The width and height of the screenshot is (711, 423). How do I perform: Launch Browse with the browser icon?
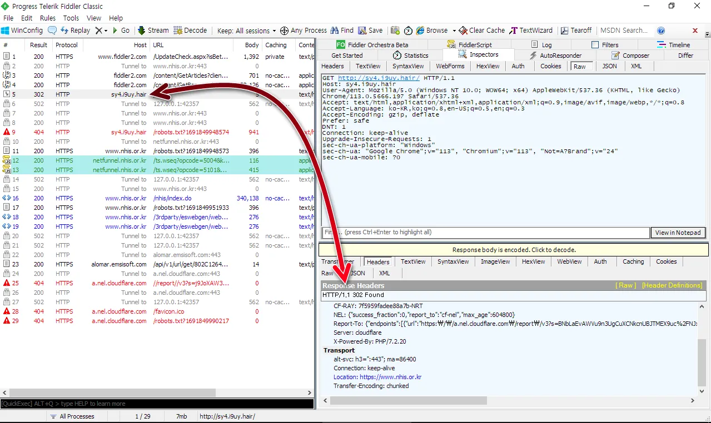[431, 31]
